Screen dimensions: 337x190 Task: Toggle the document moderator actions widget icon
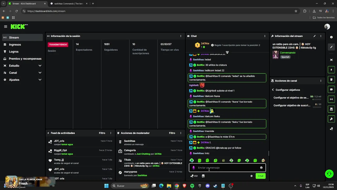(331, 80)
